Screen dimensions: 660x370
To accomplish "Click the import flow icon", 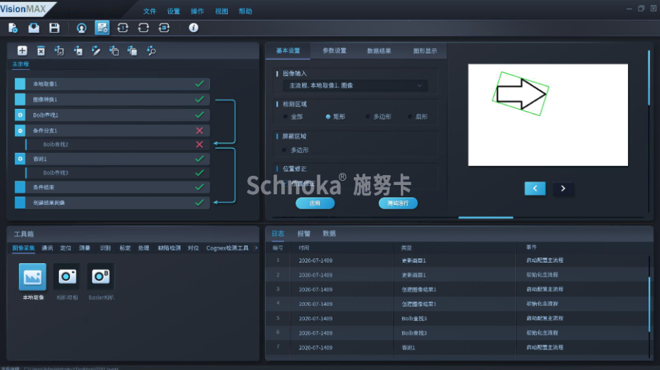I will coord(59,51).
